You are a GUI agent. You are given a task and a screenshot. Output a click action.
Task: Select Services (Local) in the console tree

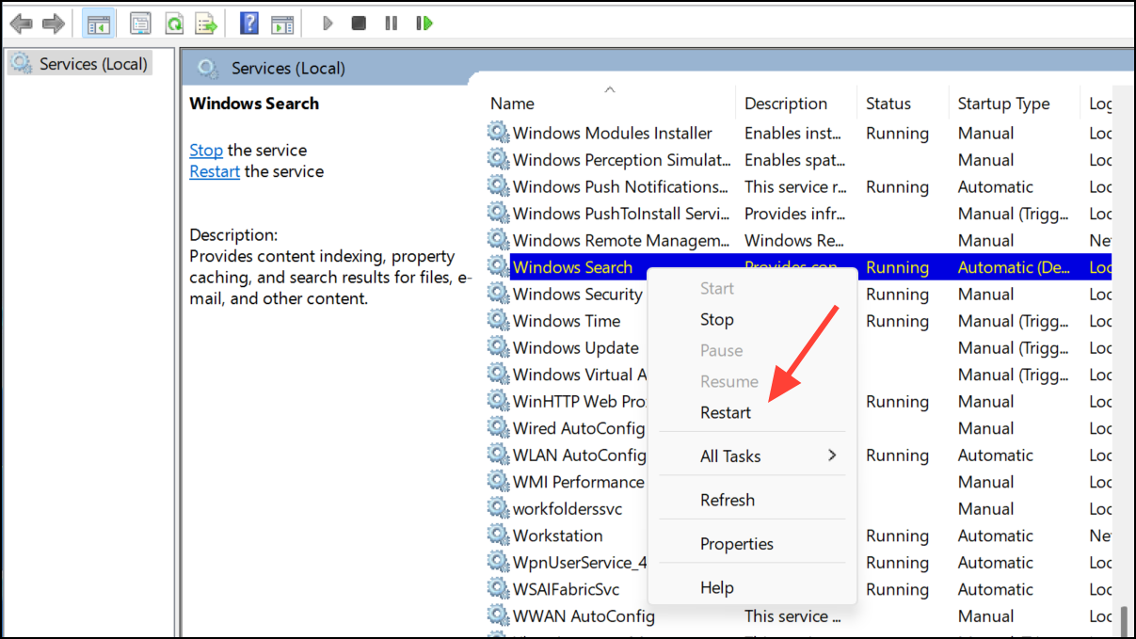click(80, 64)
